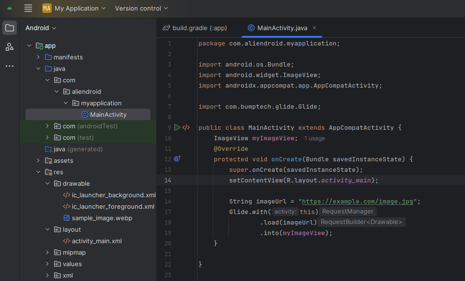Screen dimensions: 465x281
Task: Open the Version control dropdown
Action: (x=141, y=8)
